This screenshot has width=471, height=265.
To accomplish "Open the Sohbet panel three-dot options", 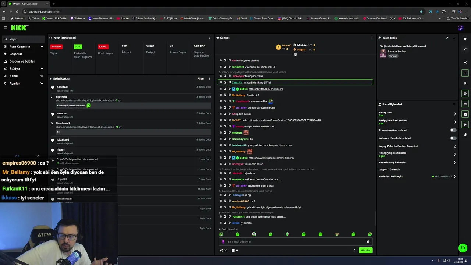I will coord(372,38).
